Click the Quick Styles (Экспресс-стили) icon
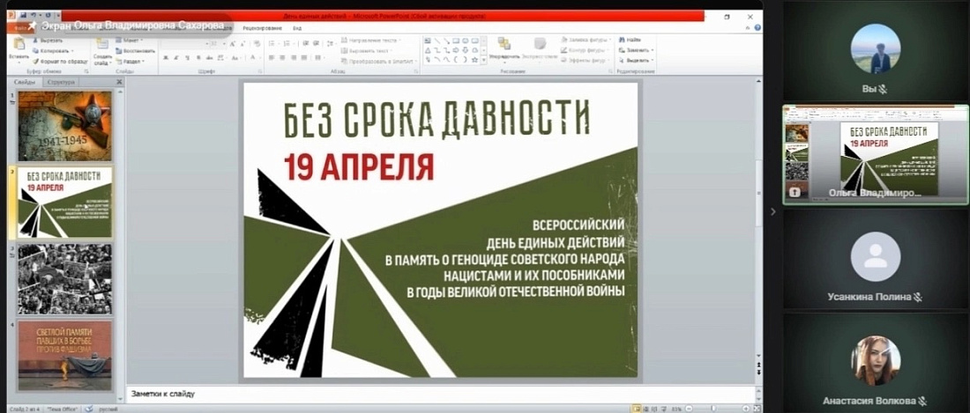The width and height of the screenshot is (970, 413). pos(540,43)
